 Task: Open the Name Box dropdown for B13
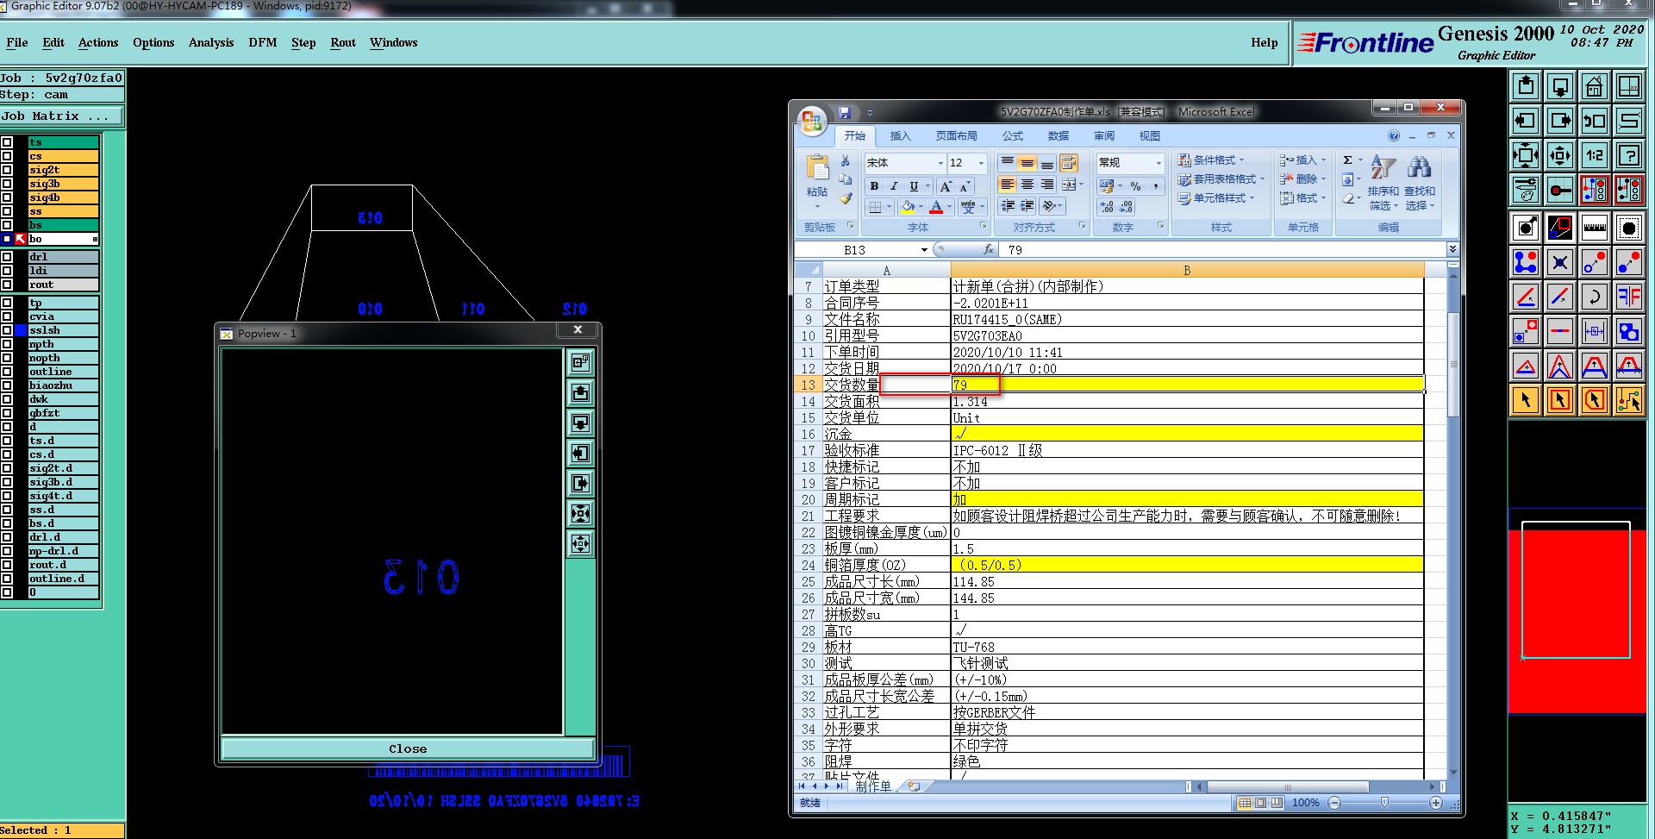click(x=924, y=250)
